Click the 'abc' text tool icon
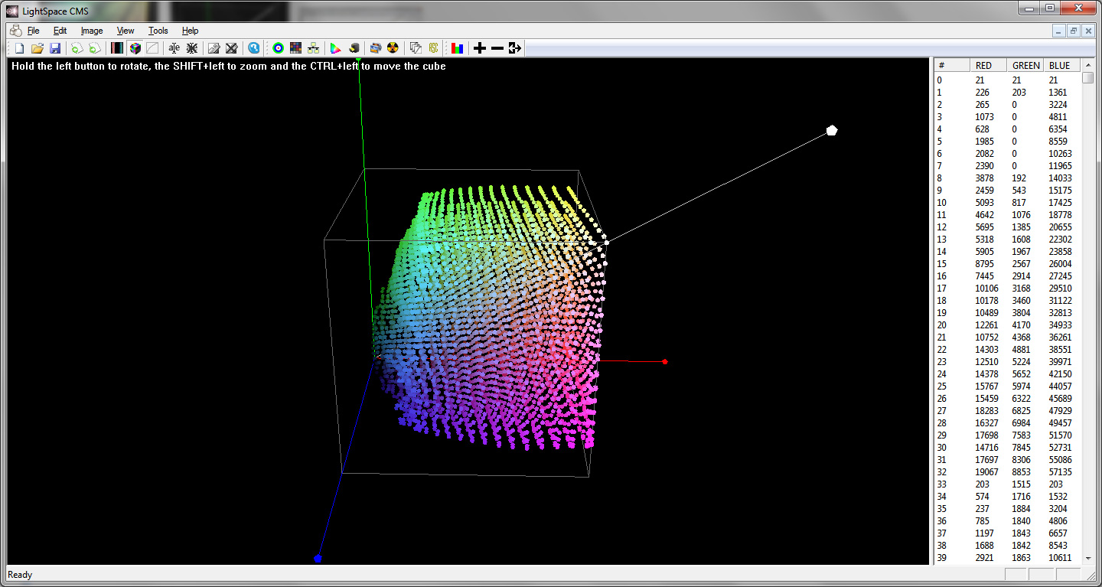The width and height of the screenshot is (1102, 587). [174, 48]
